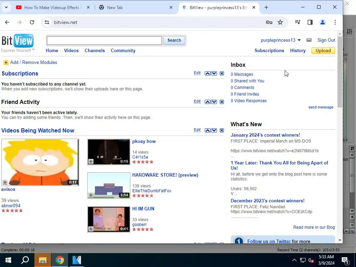Screen dimensions: 356x267
Task: Move Videos Being Watched Now module up
Action: coord(208,130)
